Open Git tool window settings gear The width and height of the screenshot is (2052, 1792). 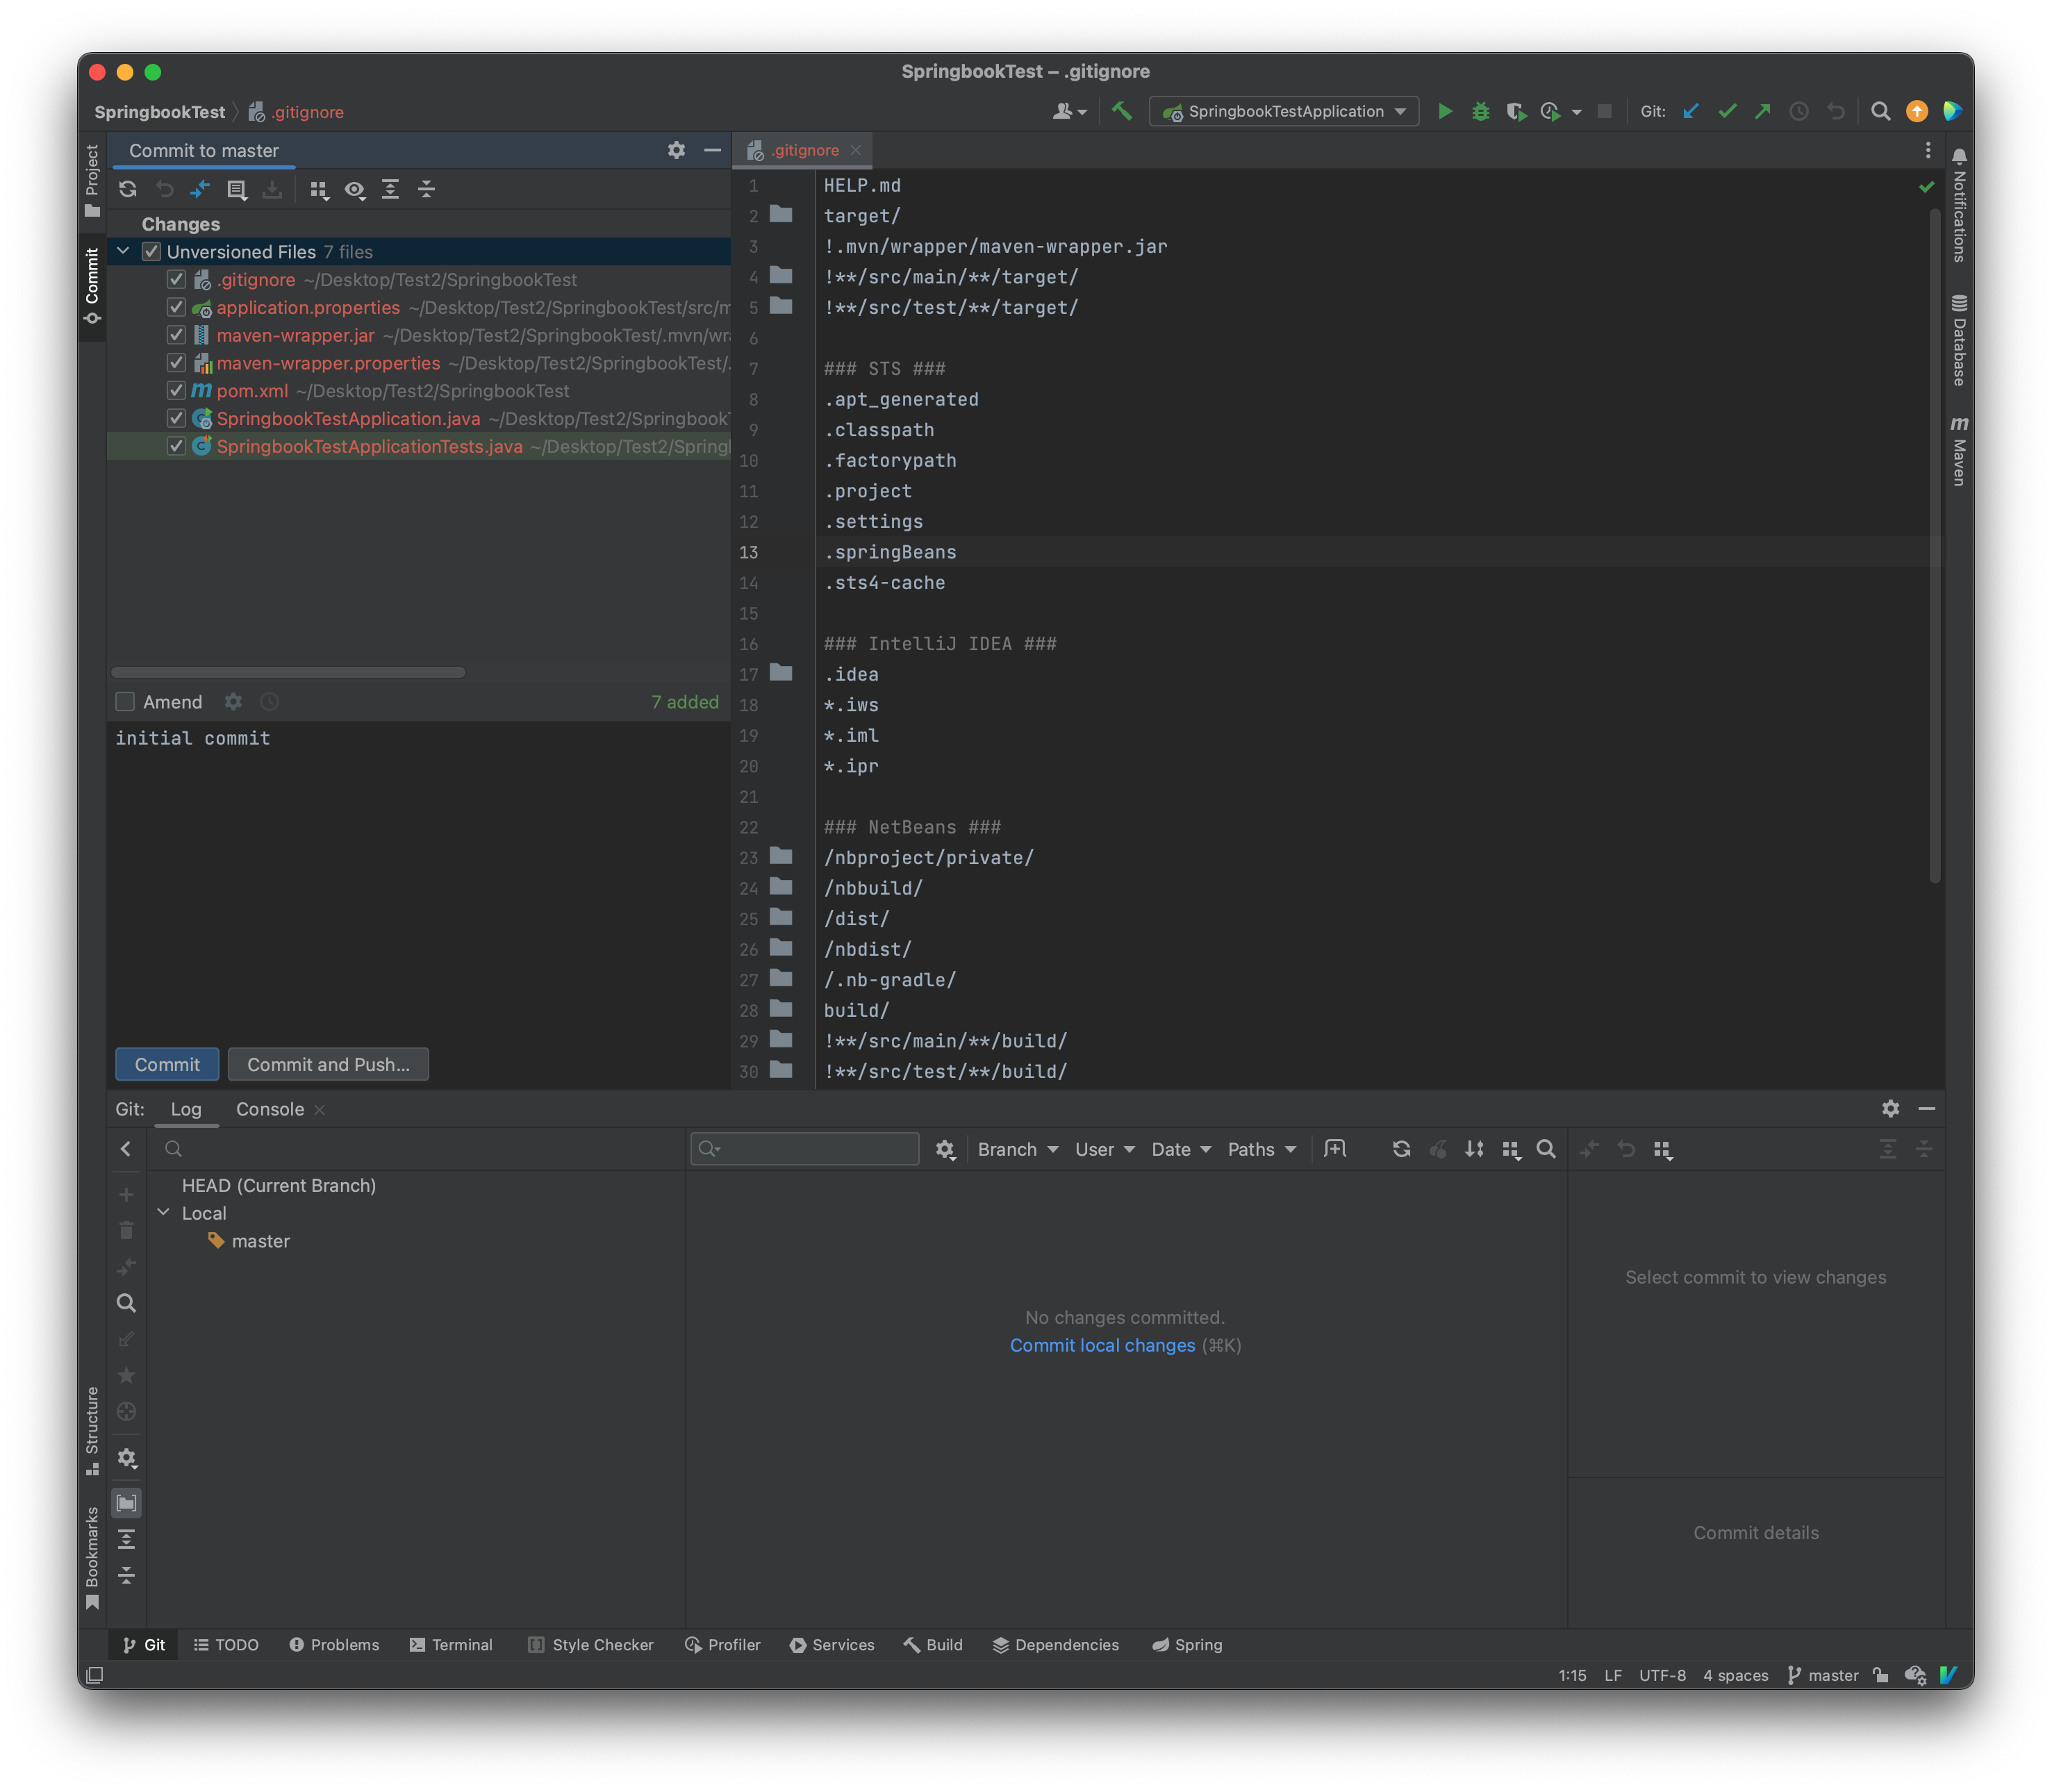click(1890, 1108)
